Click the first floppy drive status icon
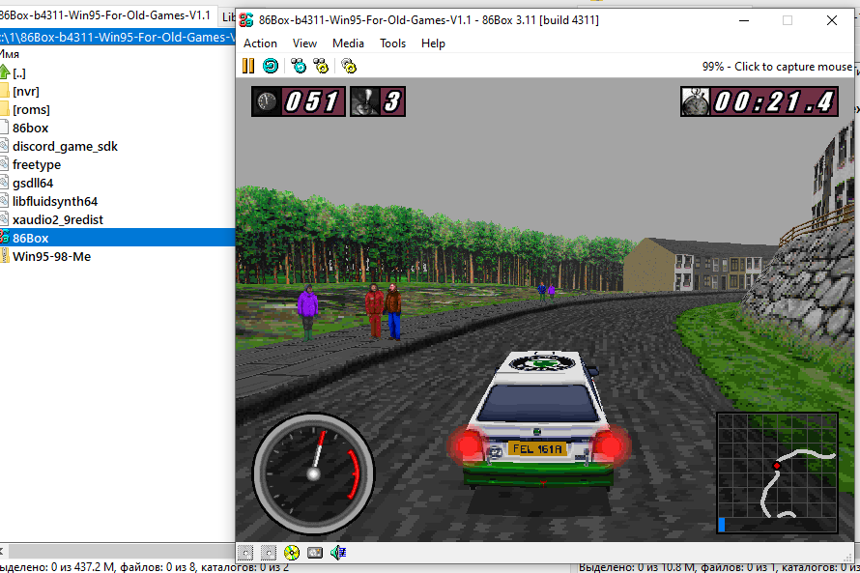The image size is (860, 573). [x=245, y=552]
